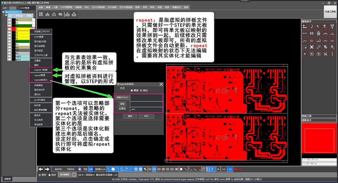Click the trash can delete icon
338x183 pixels.
pos(319,33)
